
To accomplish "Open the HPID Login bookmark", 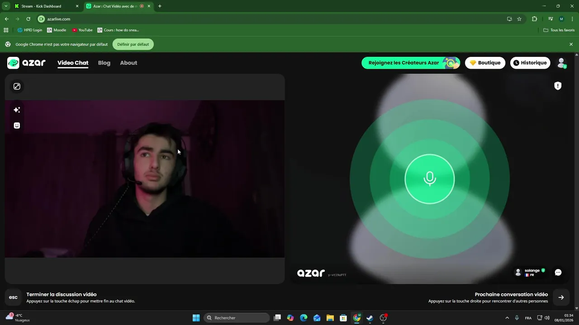I will pyautogui.click(x=30, y=30).
